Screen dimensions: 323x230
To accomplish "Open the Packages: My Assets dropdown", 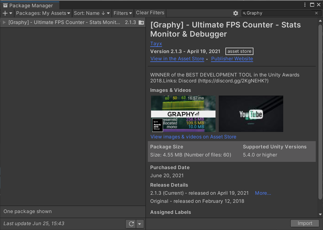I will [x=43, y=13].
